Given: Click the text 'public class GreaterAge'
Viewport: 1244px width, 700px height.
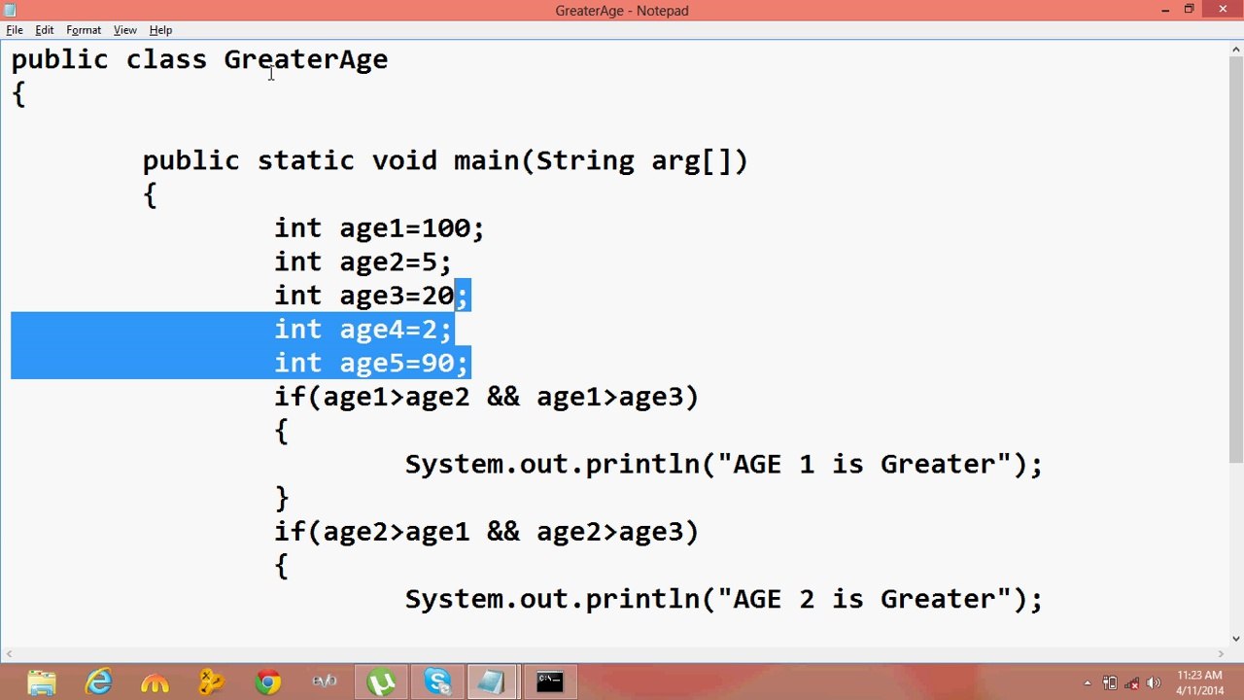Looking at the screenshot, I should point(199,59).
